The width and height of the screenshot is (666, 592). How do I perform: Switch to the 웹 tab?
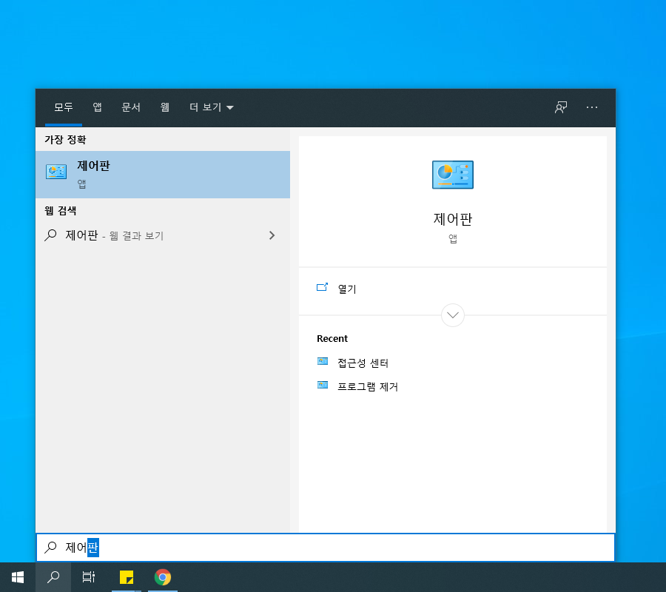[165, 107]
